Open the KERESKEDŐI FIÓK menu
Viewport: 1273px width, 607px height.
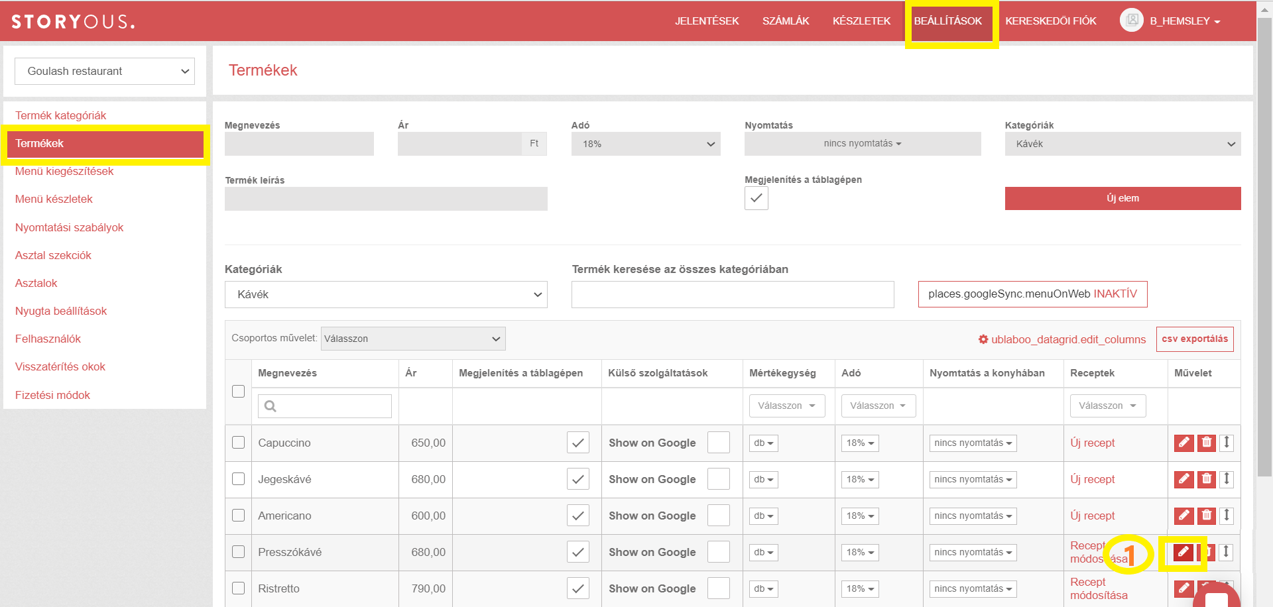tap(1051, 21)
